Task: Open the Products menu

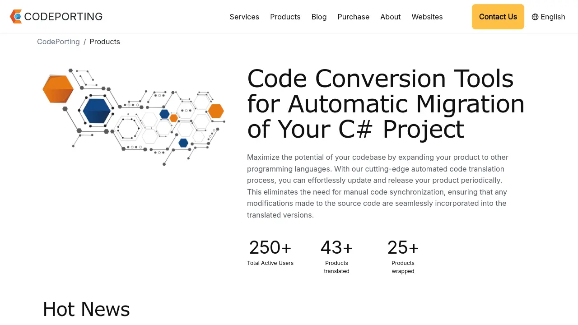Action: tap(285, 17)
